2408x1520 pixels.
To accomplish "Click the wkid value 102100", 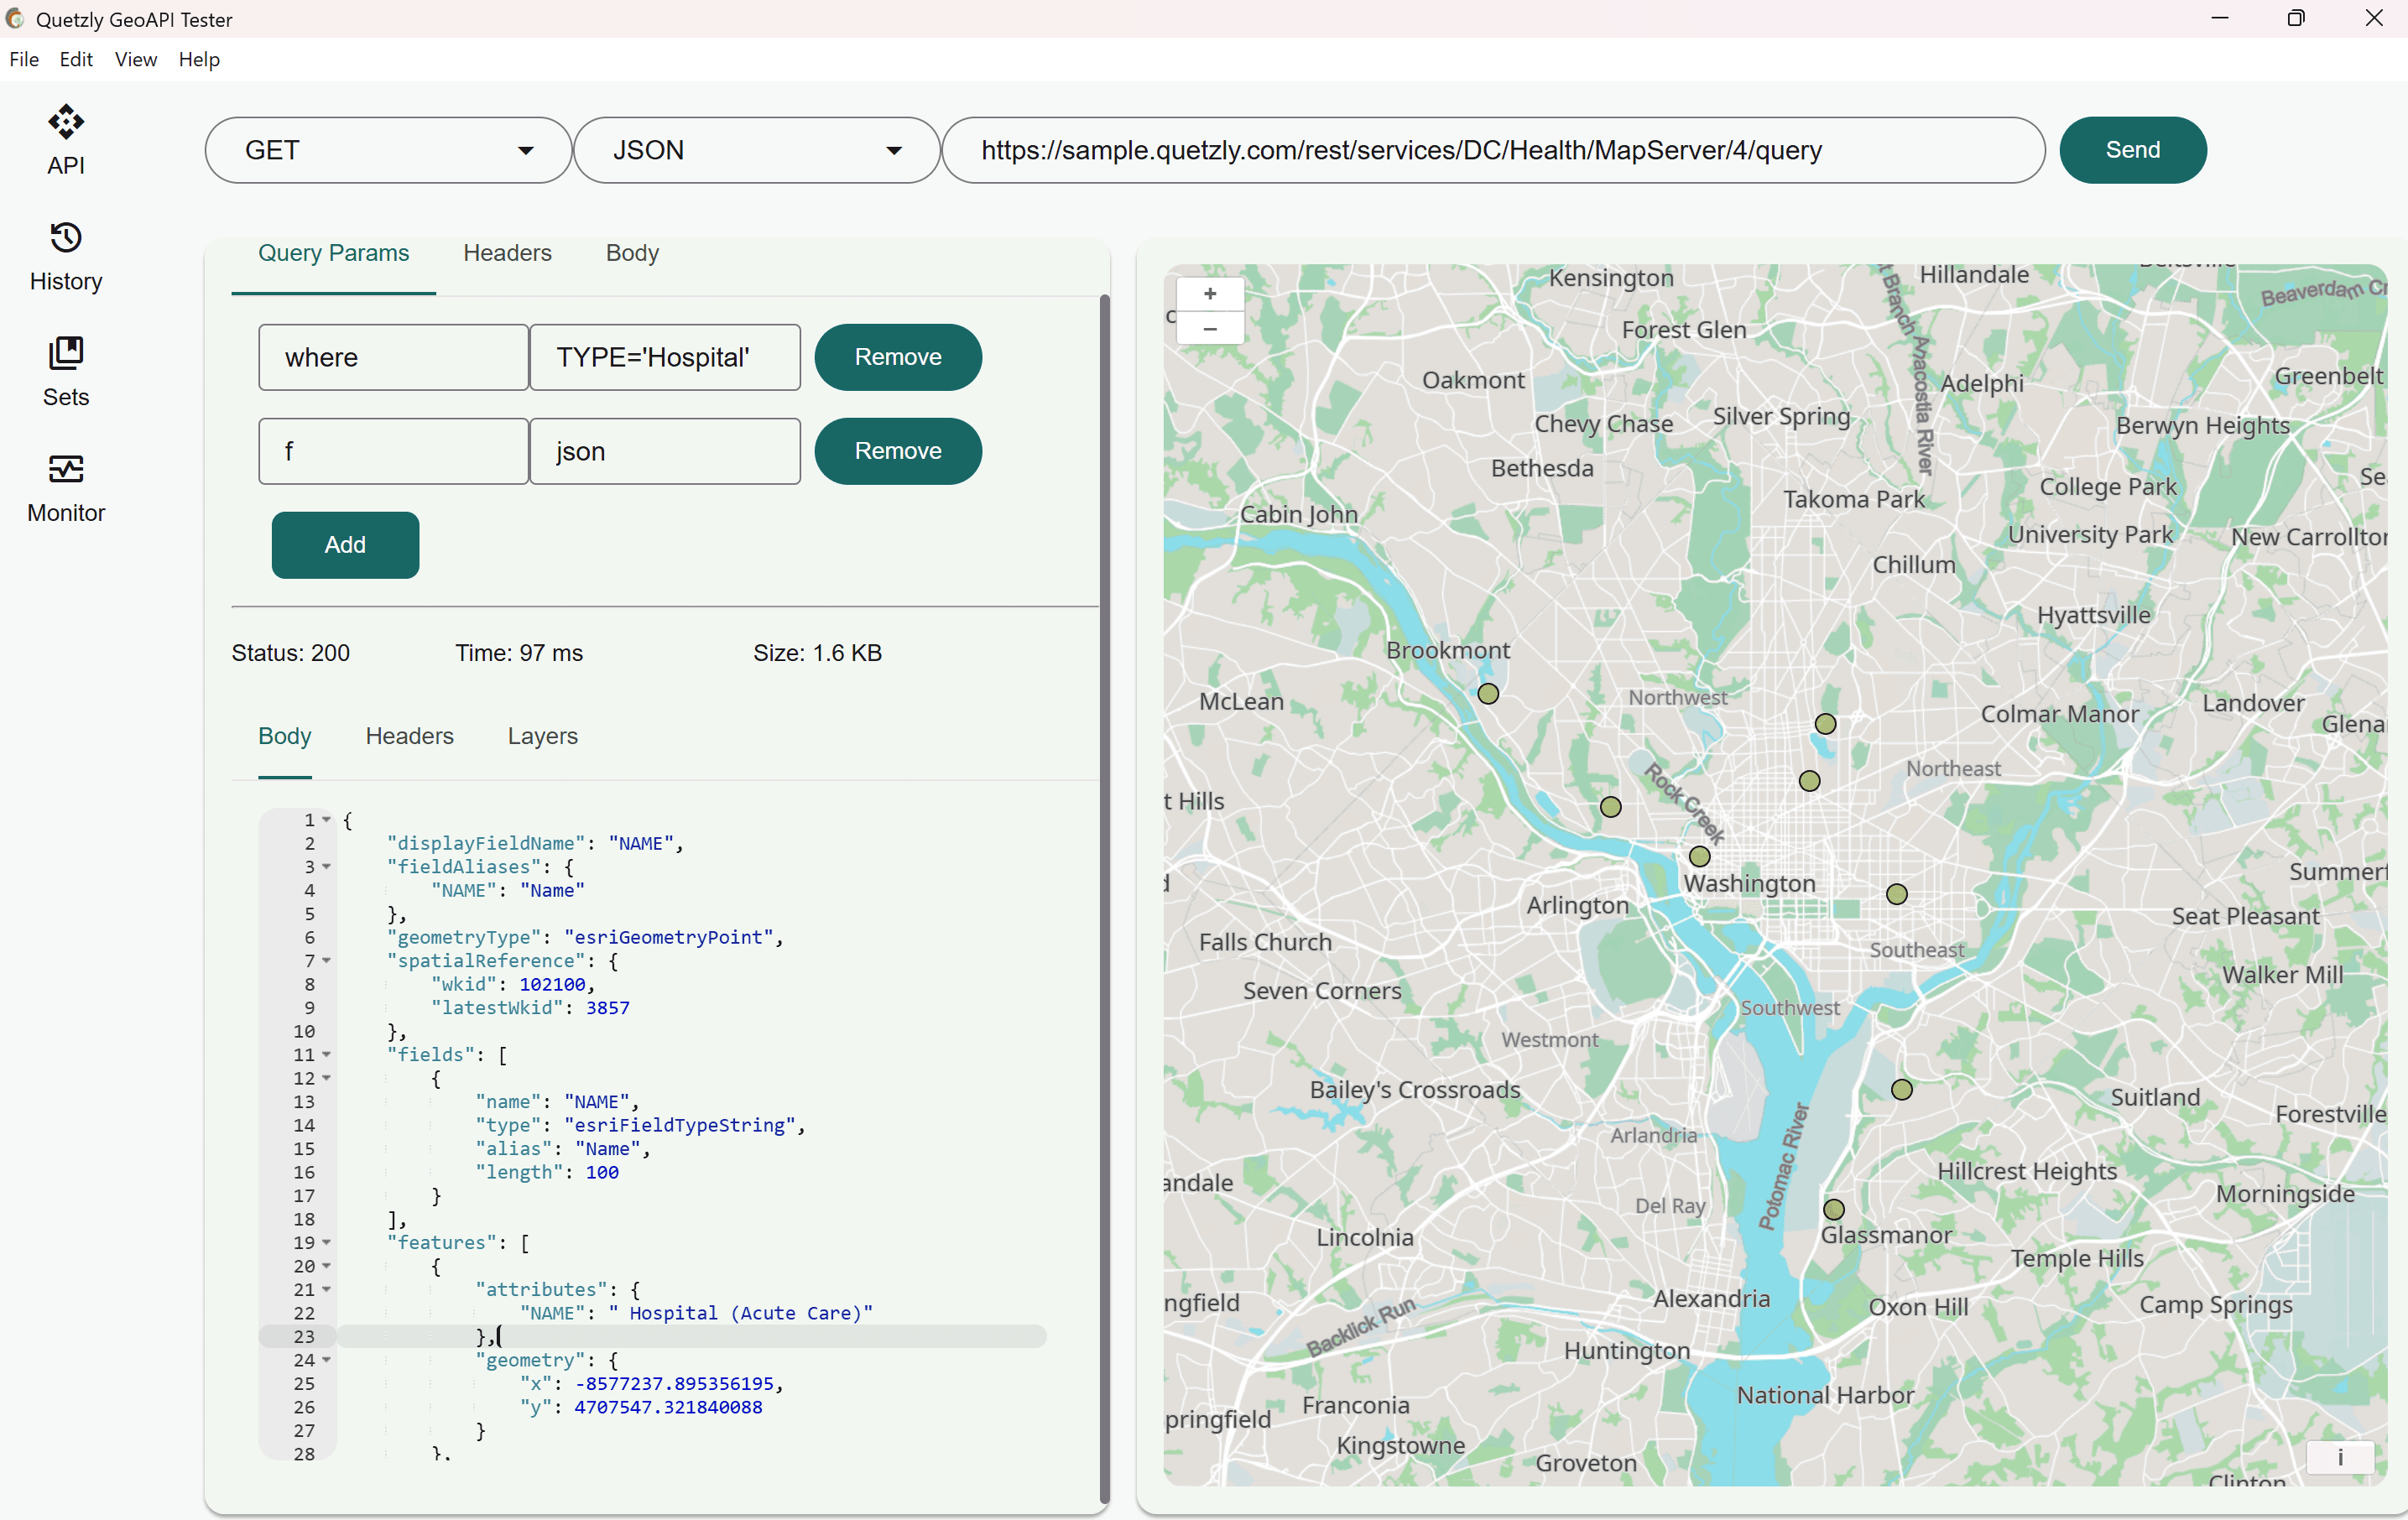I will point(552,984).
